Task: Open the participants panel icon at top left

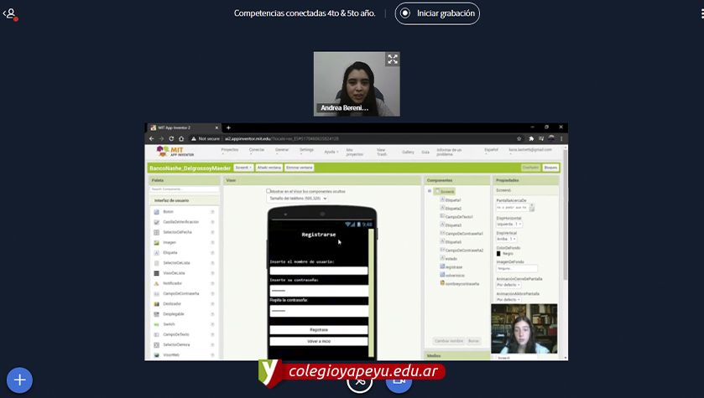Action: tap(10, 13)
